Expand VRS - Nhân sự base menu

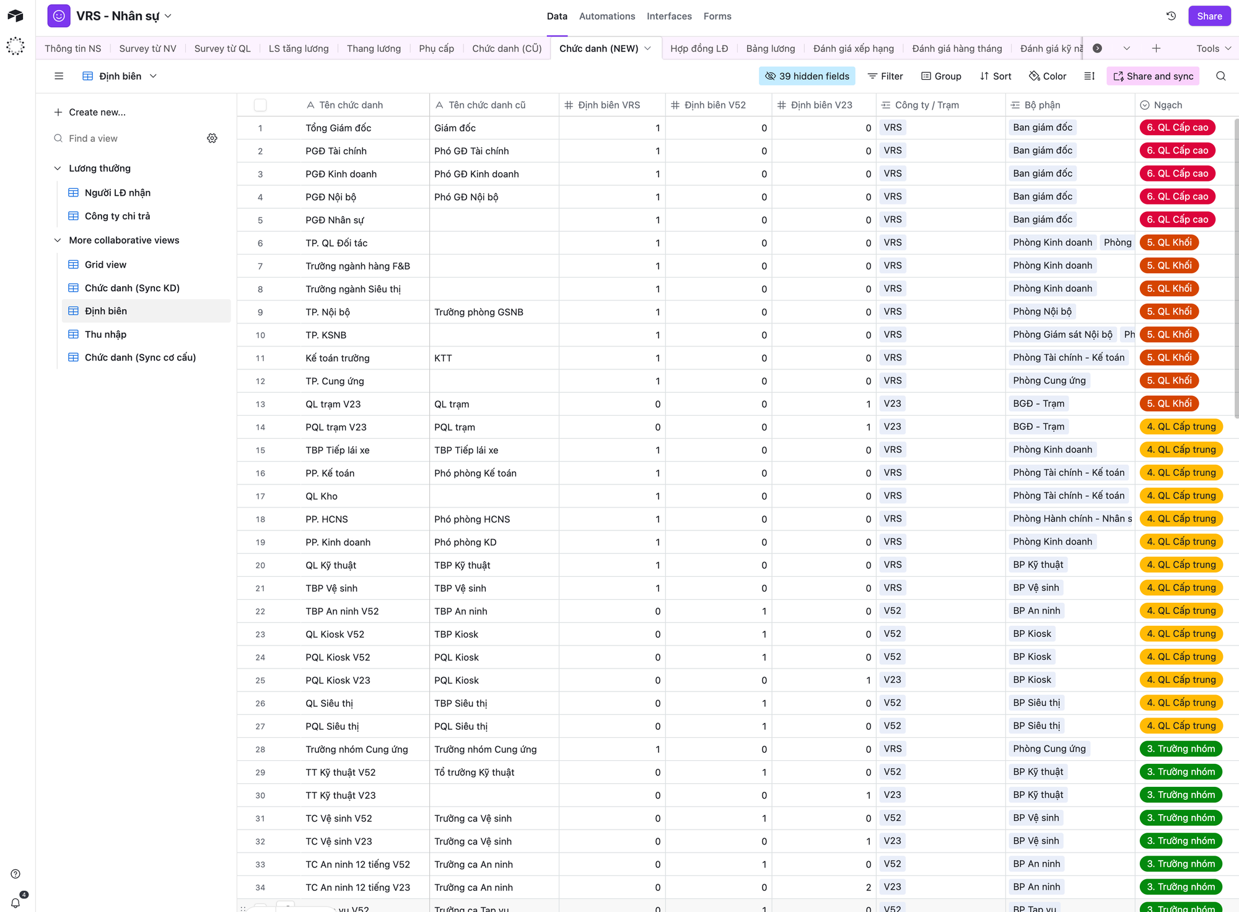click(x=169, y=16)
